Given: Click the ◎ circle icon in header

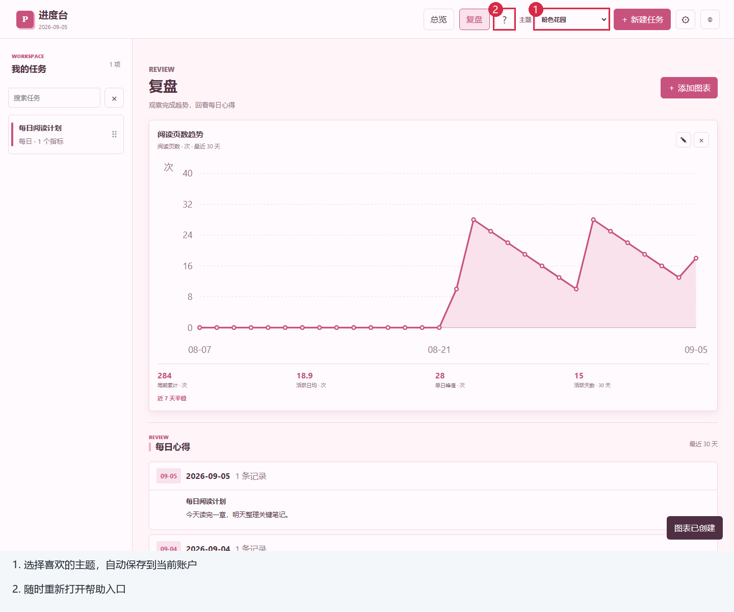Looking at the screenshot, I should [x=710, y=20].
